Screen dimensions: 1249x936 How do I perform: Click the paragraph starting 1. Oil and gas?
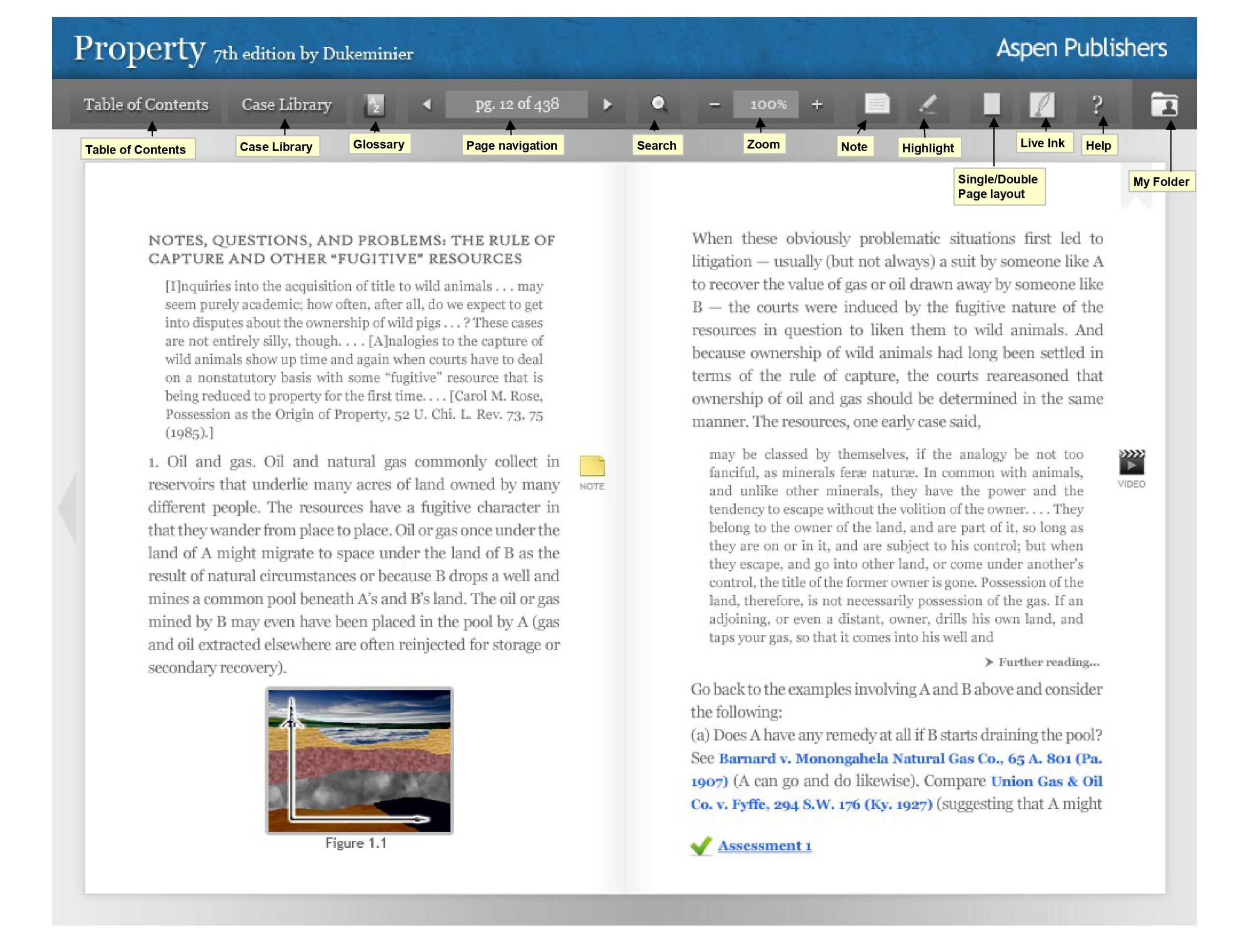[354, 564]
